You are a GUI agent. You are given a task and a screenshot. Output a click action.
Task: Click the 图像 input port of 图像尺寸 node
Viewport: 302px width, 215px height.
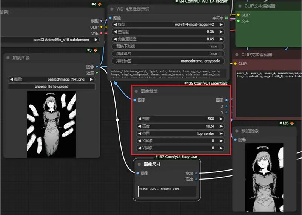[x=138, y=173]
